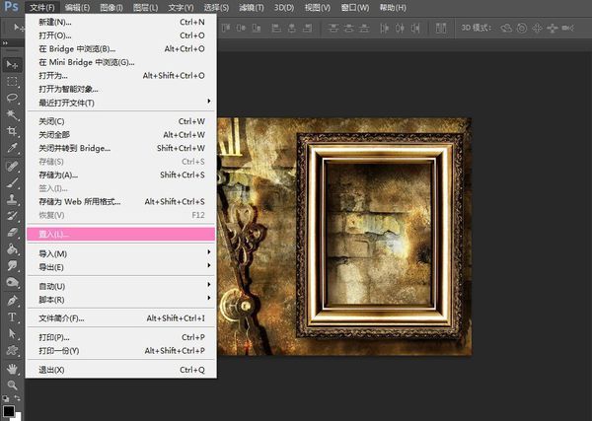Screen dimensions: 592x421
Task: Select the Lasso tool
Action: [x=12, y=98]
